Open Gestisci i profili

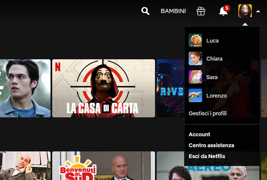(208, 114)
